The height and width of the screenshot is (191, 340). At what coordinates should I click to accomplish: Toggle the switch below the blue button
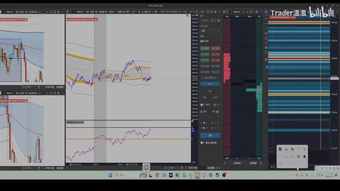[x=202, y=143]
